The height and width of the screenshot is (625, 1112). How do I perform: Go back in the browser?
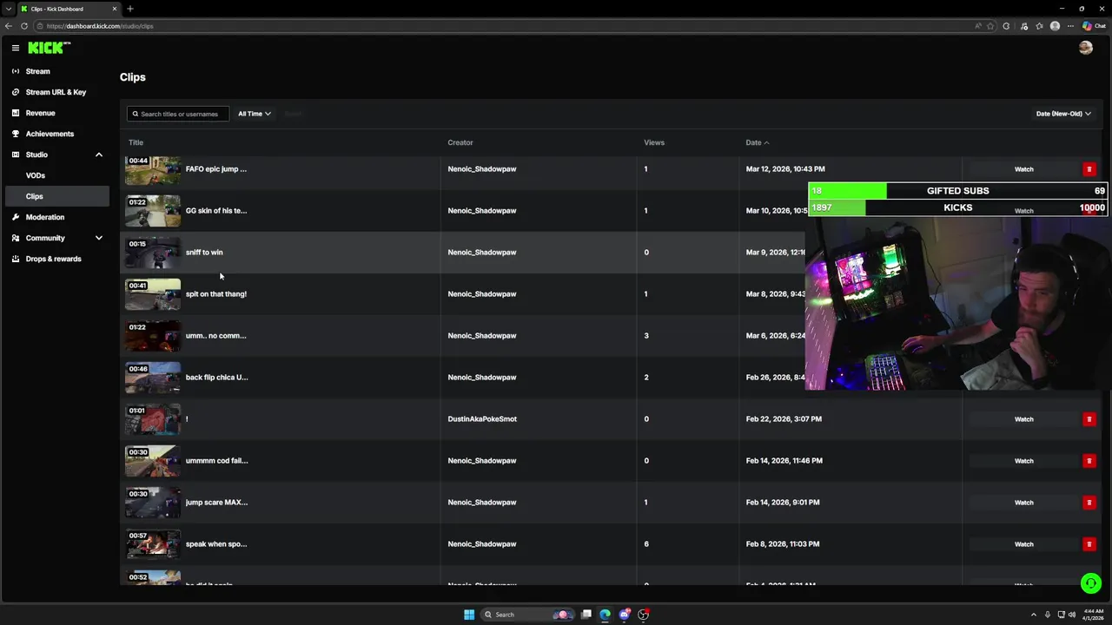9,26
